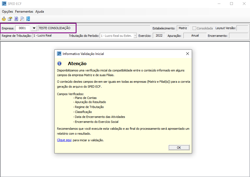Click OK in the validation dialog
Image resolution: width=250 pixels, height=177 pixels.
click(x=179, y=148)
